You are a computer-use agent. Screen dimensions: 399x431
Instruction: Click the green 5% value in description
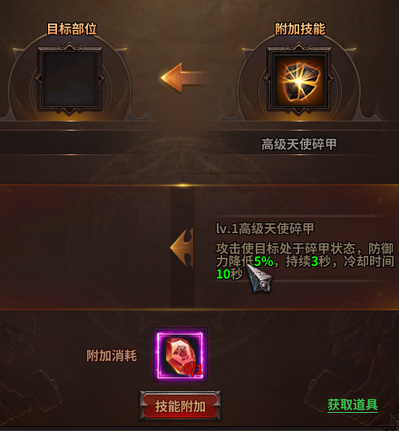tap(264, 261)
